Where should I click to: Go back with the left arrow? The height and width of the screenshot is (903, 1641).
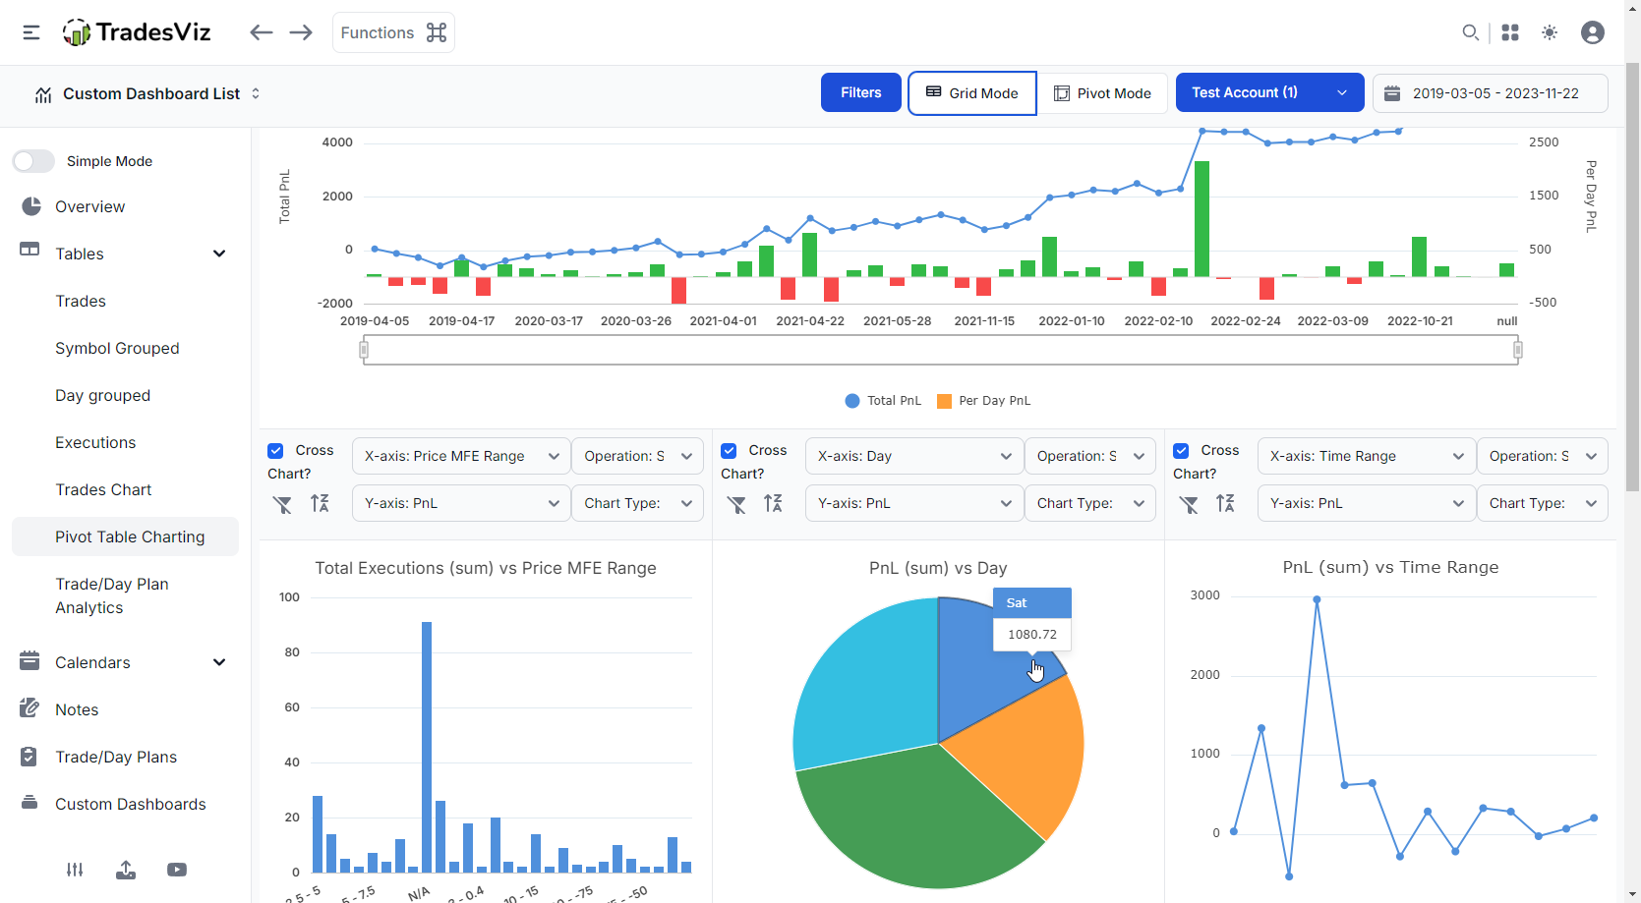pyautogui.click(x=261, y=32)
